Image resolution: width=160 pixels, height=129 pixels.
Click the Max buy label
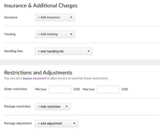click(88, 89)
